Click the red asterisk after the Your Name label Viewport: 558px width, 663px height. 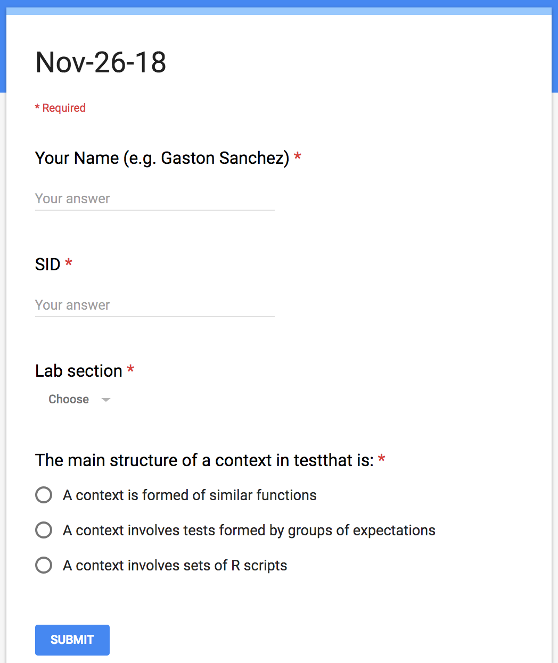298,156
